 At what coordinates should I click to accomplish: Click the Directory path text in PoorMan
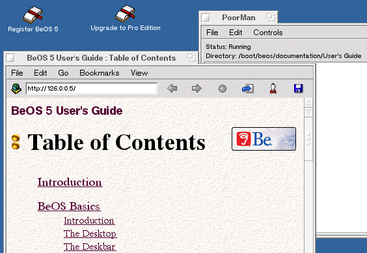pyautogui.click(x=284, y=56)
